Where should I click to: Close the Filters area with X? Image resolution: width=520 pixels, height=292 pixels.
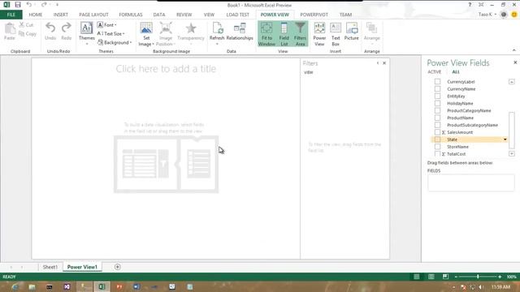coord(384,63)
